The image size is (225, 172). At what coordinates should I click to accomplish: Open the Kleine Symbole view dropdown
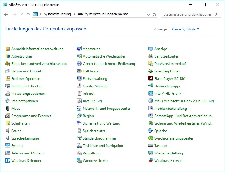click(x=185, y=29)
